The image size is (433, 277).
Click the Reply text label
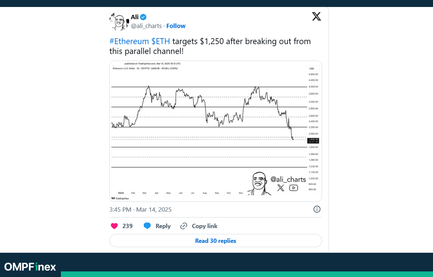[x=163, y=226]
